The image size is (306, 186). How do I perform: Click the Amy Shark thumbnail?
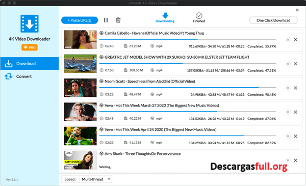click(x=81, y=160)
